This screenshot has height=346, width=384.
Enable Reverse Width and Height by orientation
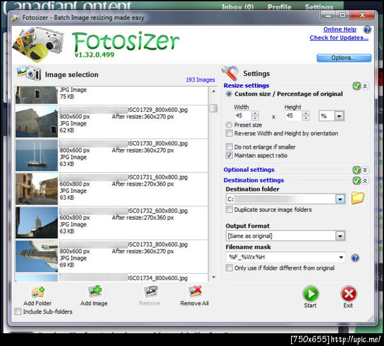click(229, 133)
